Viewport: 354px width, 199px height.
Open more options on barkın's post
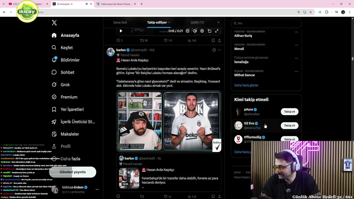pos(219,50)
